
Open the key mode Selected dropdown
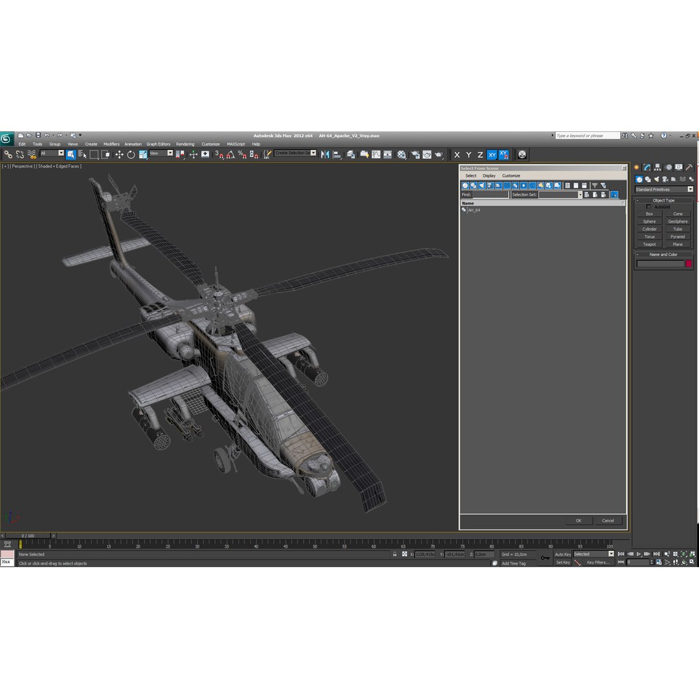[594, 554]
